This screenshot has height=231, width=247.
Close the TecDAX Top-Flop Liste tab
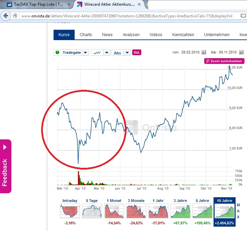69,4
